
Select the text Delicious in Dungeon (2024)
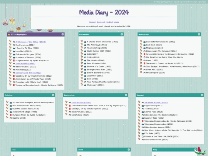[29, 54]
